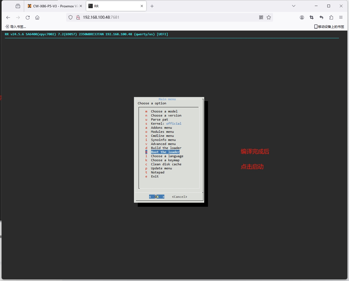The image size is (349, 281).
Task: Click the RR version header text
Action: [x=86, y=34]
